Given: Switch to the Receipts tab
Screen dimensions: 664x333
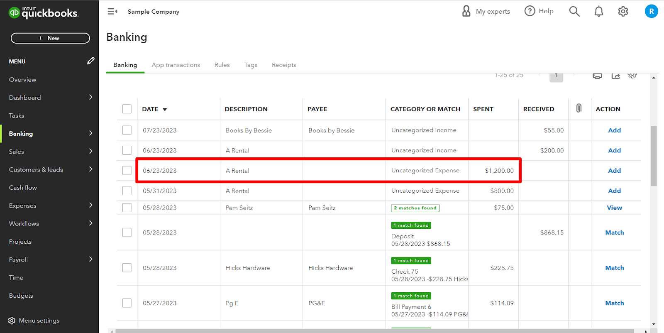Looking at the screenshot, I should 284,65.
